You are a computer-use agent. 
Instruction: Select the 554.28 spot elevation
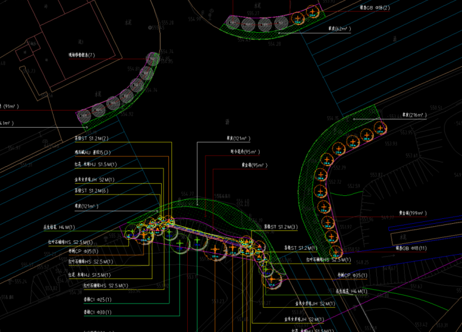pos(275,44)
